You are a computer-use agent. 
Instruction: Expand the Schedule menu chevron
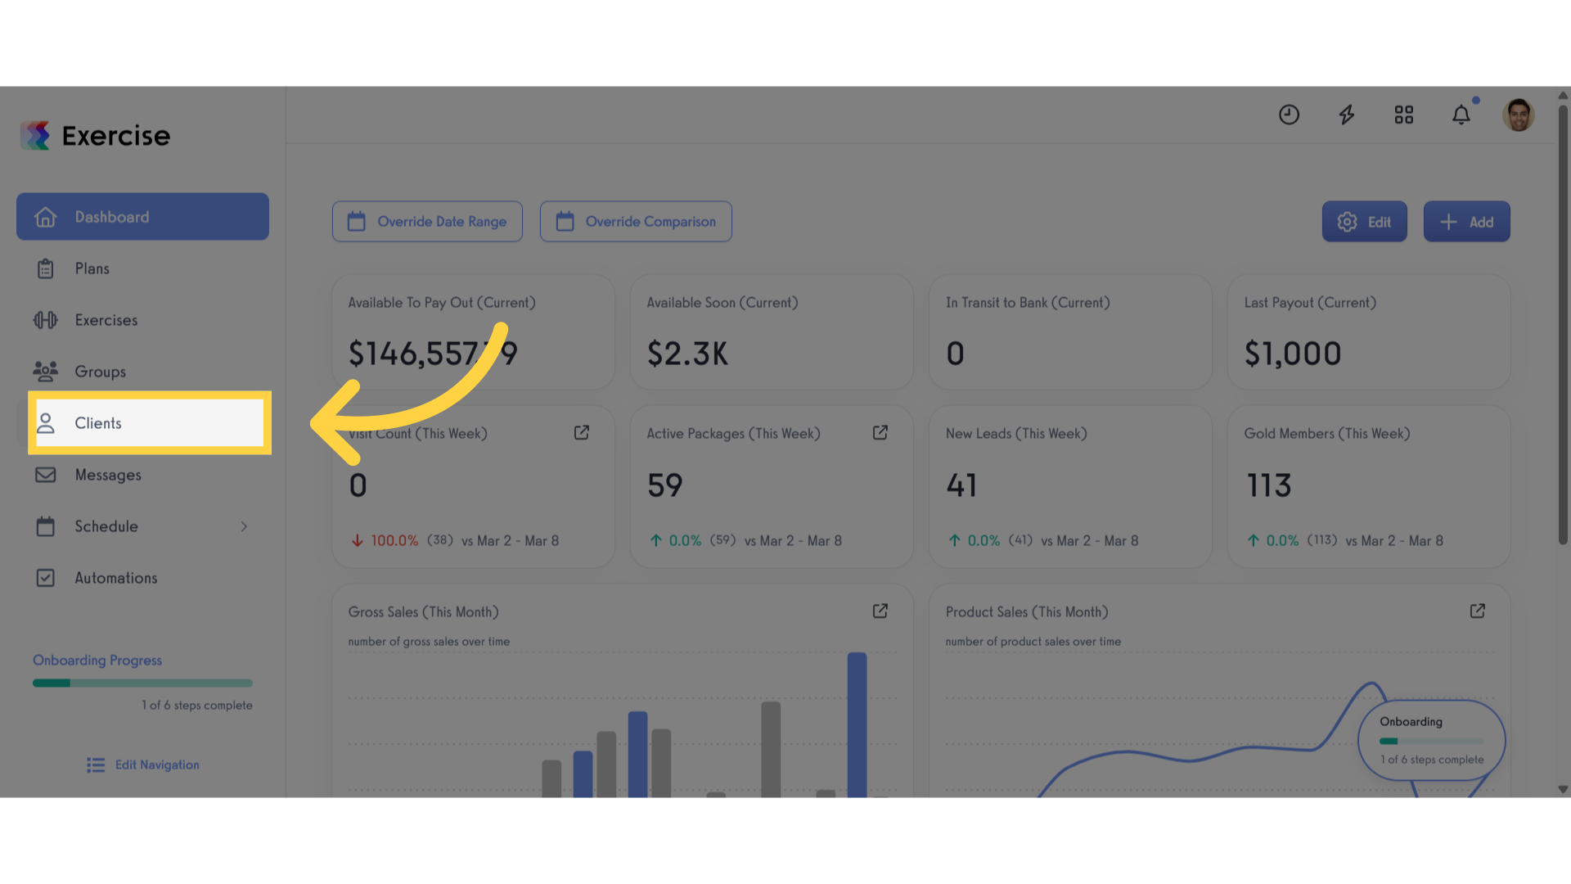point(244,526)
